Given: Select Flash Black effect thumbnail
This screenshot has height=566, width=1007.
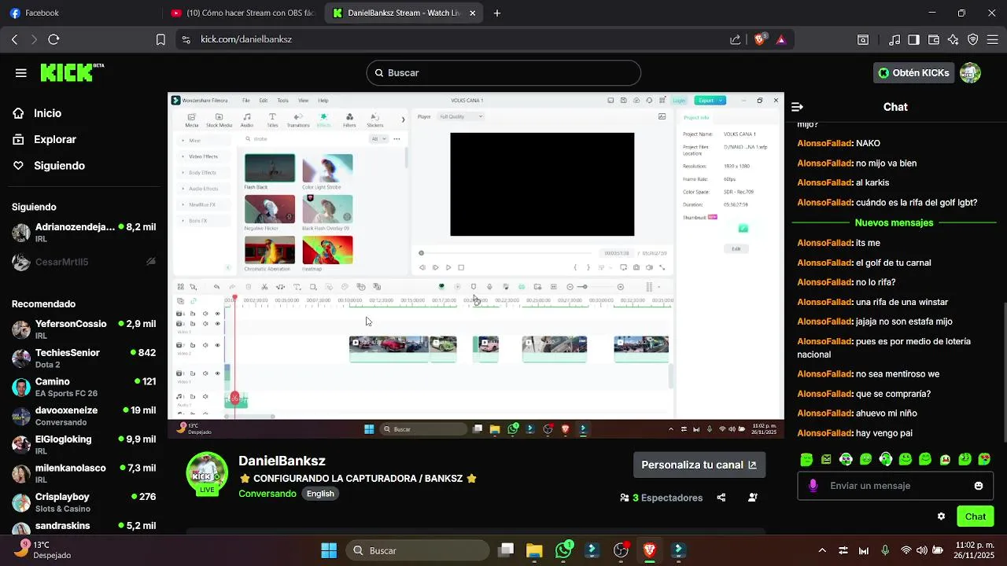Looking at the screenshot, I should click(270, 168).
